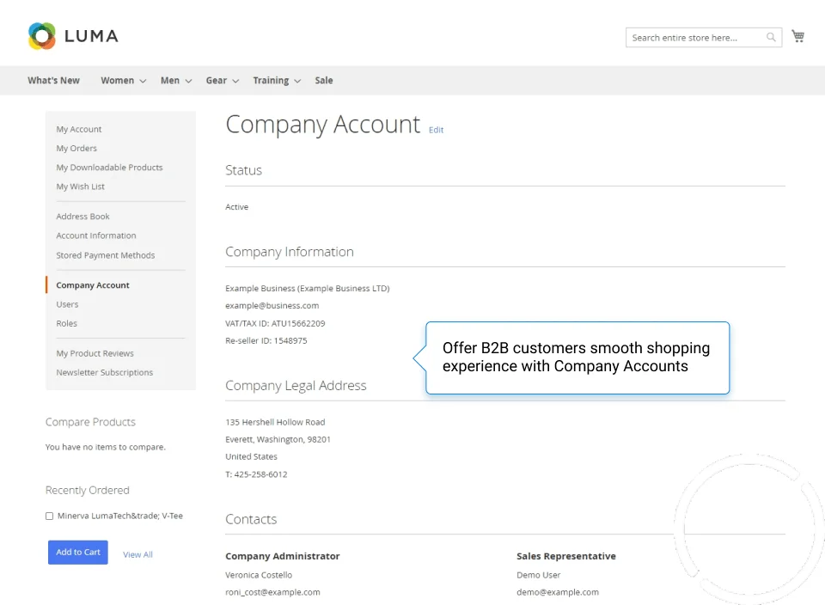Focus the search entire store field

(x=694, y=38)
